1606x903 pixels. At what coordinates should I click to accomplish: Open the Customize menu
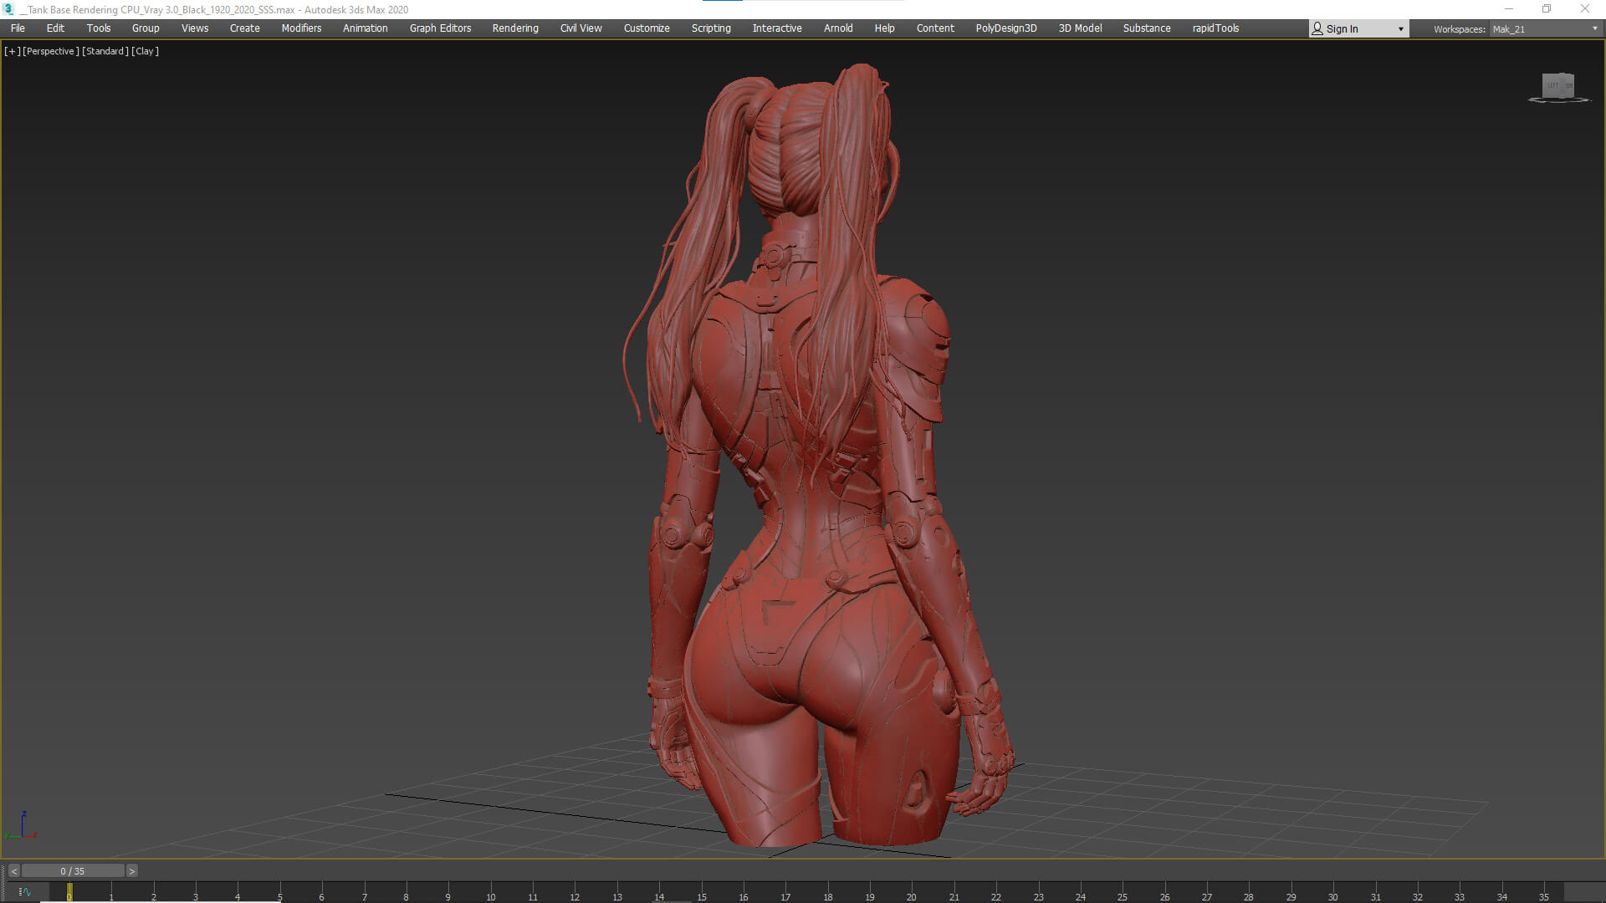click(x=647, y=28)
